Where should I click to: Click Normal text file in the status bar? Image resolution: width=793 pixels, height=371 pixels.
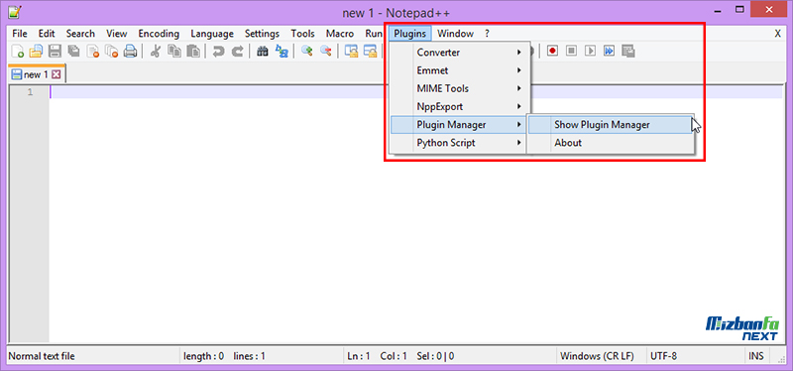[x=42, y=356]
